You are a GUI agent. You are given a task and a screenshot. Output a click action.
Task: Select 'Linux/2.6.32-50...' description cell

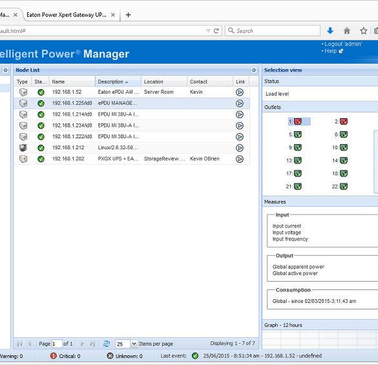pyautogui.click(x=118, y=147)
